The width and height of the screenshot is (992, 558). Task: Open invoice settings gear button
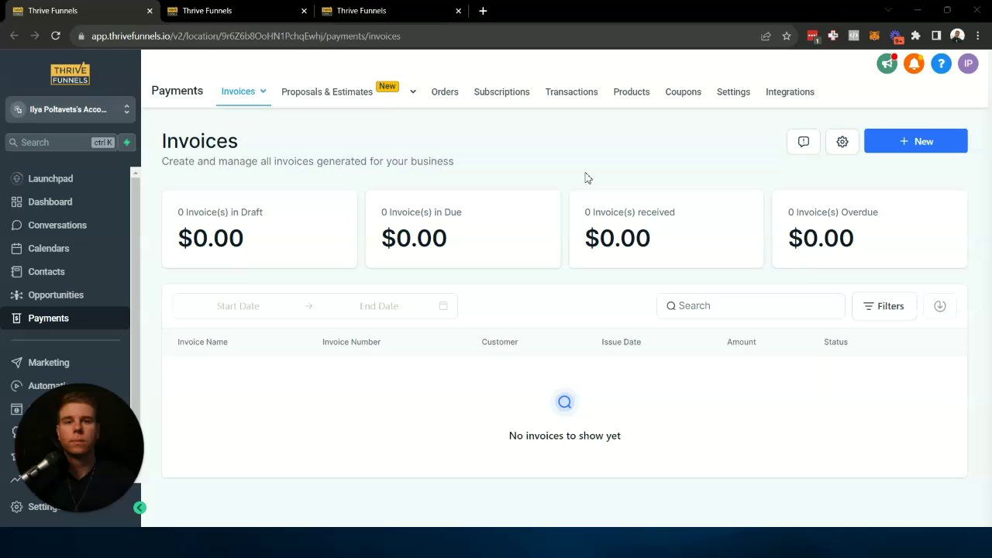tap(842, 142)
